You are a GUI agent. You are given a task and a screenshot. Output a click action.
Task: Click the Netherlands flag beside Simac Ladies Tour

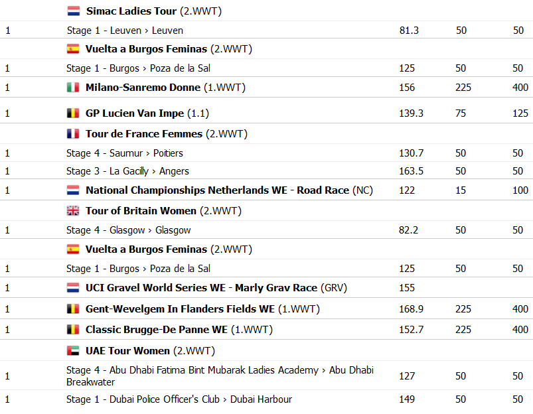(74, 11)
